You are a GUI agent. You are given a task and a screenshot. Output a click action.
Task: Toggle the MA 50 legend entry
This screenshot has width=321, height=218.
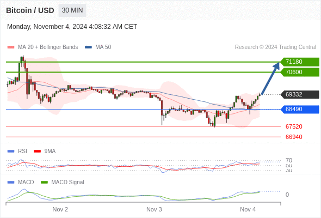(x=98, y=47)
